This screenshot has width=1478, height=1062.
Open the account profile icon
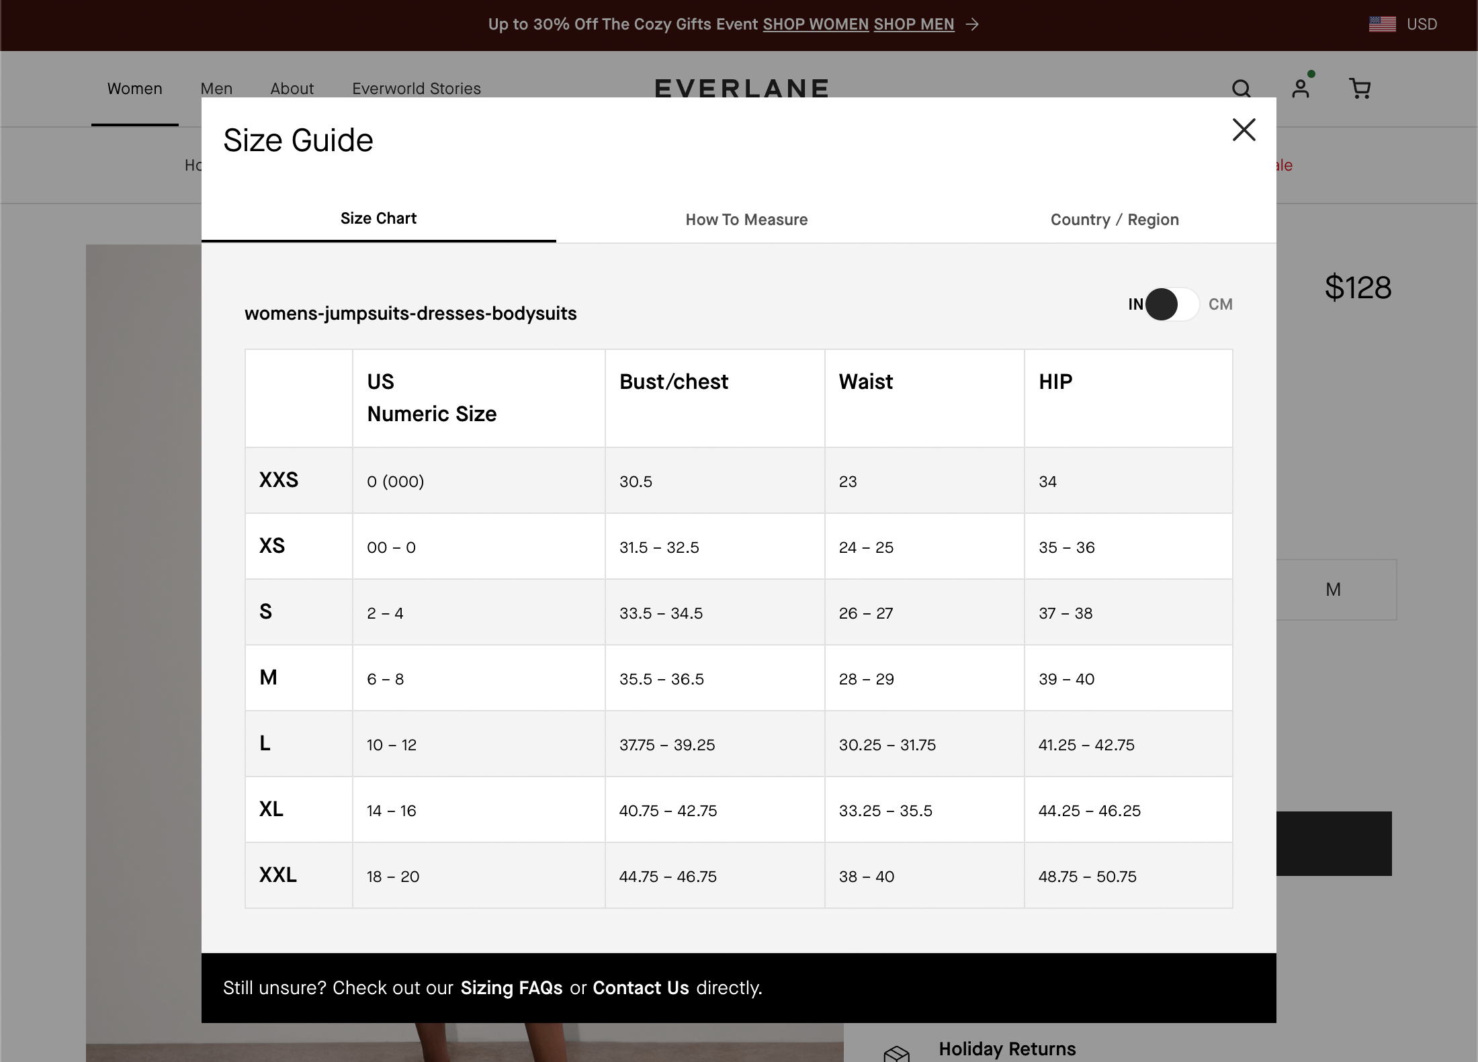pyautogui.click(x=1301, y=88)
